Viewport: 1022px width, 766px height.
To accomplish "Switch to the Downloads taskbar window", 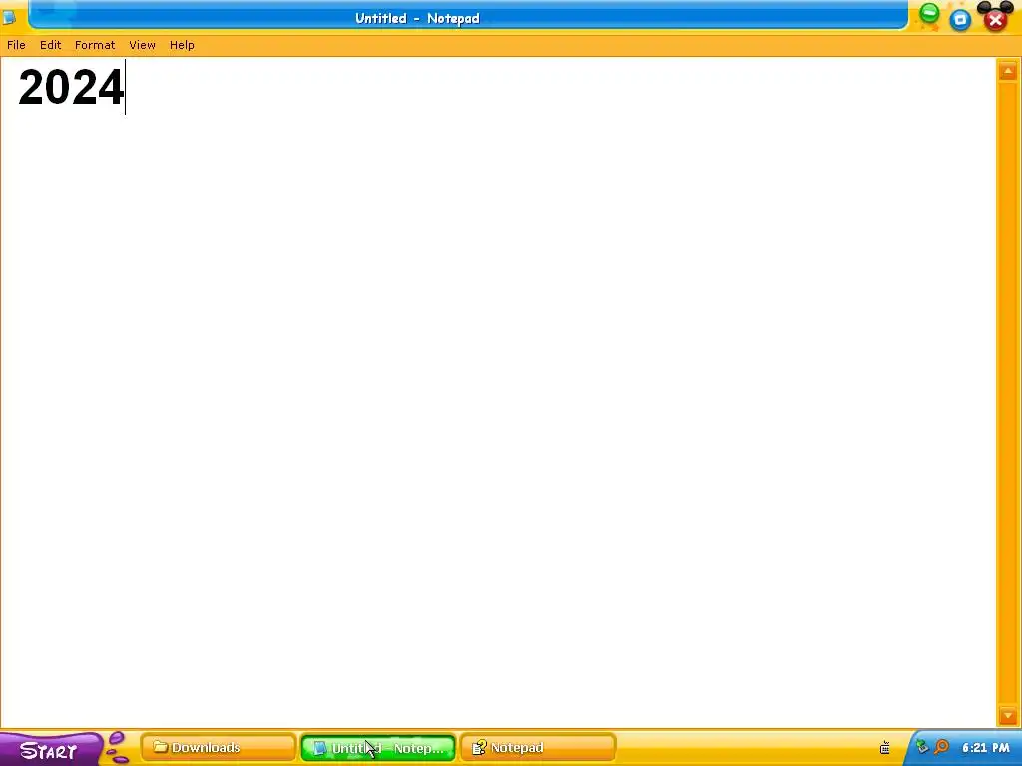I will 219,748.
